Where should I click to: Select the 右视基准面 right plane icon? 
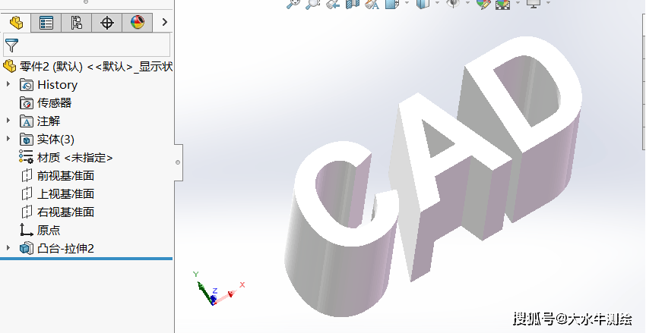click(27, 212)
